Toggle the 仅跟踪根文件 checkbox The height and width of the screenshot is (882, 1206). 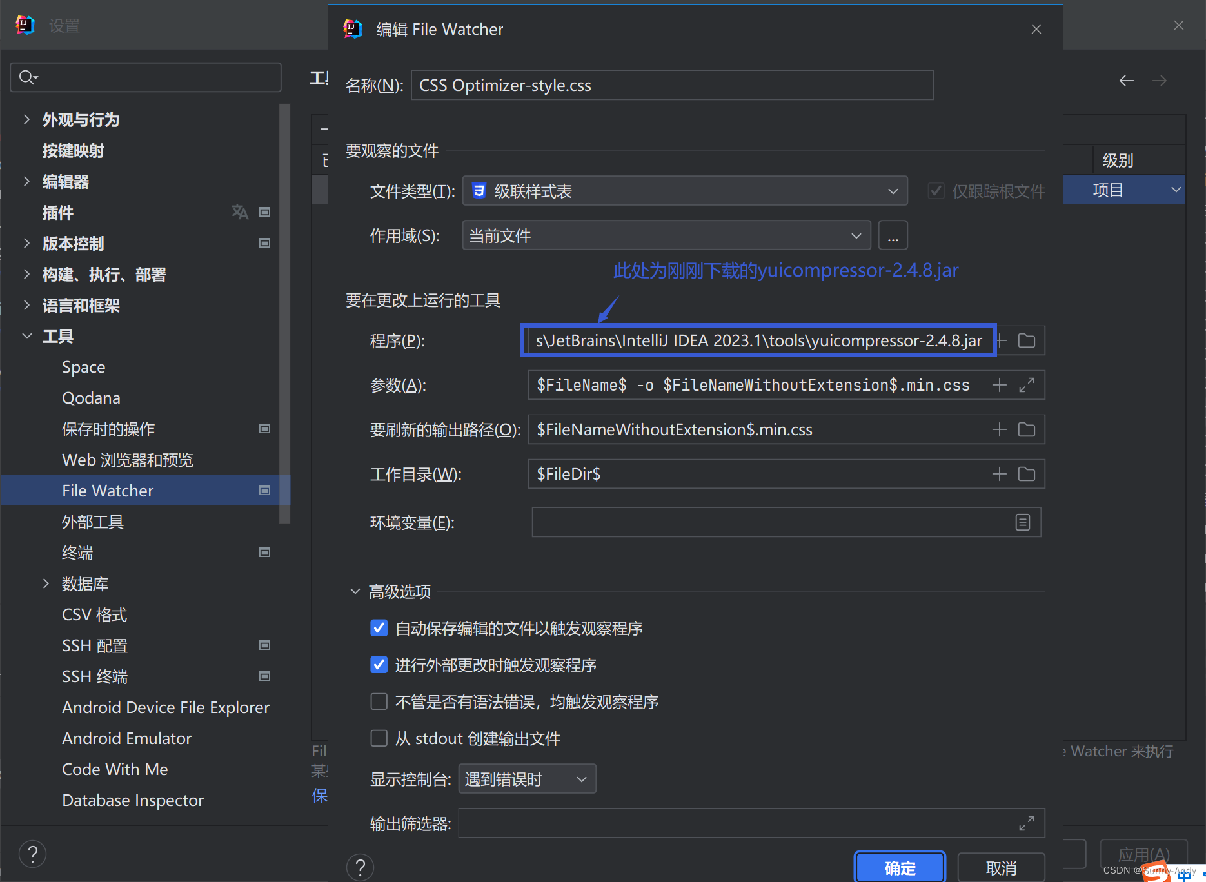coord(936,190)
